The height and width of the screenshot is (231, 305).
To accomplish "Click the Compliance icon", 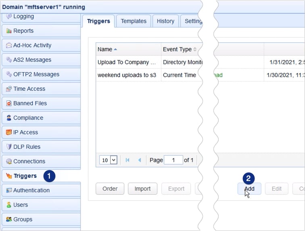I will (x=9, y=118).
